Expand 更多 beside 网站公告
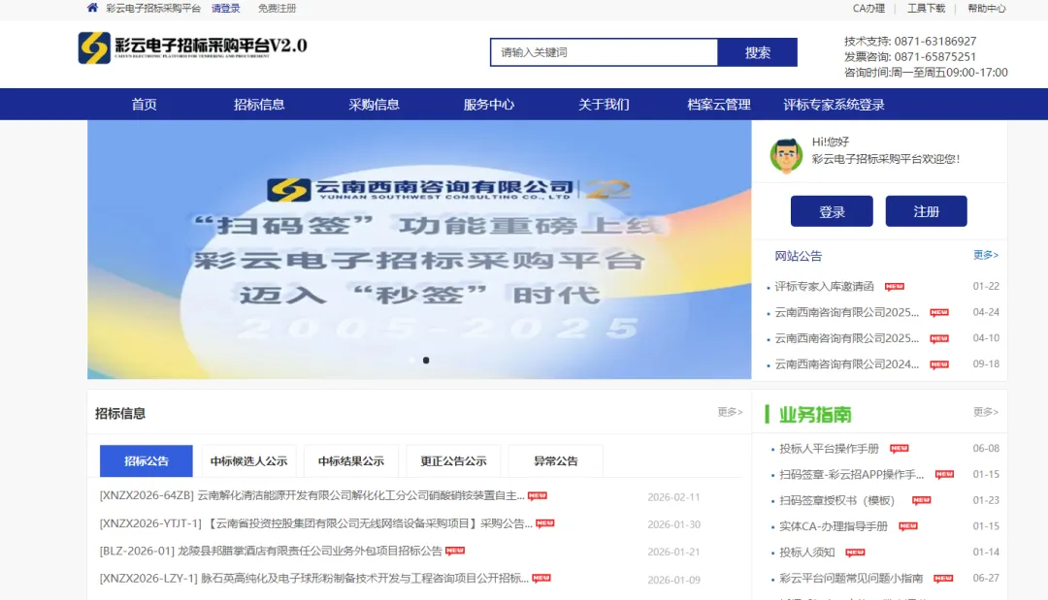Screen dimensions: 1048x600 tap(985, 255)
